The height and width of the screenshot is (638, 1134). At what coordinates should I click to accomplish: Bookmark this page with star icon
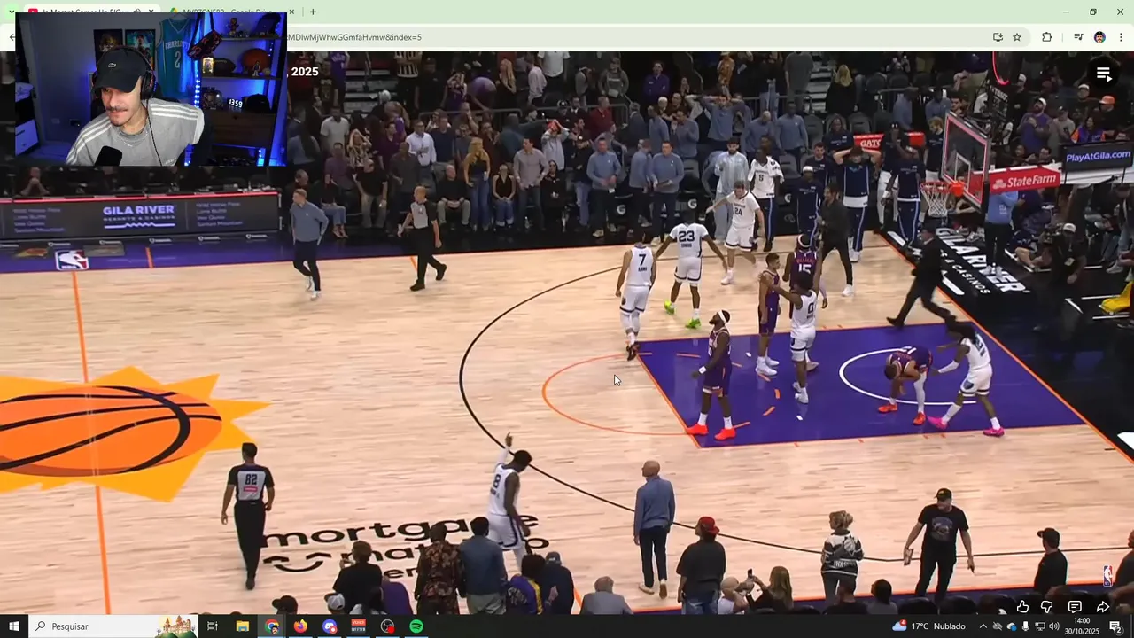point(1017,37)
